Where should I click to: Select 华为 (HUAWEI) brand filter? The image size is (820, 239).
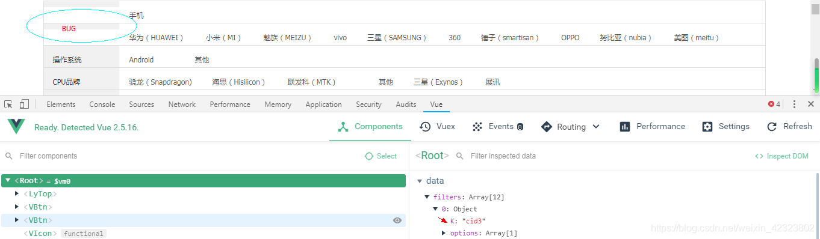pyautogui.click(x=156, y=38)
